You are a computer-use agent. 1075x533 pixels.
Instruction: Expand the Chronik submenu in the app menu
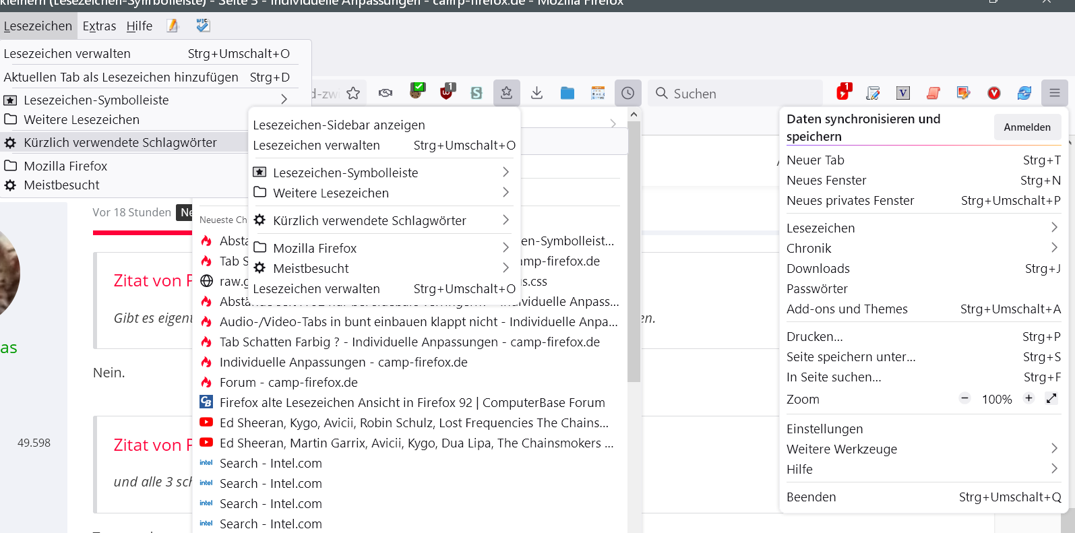coord(923,248)
